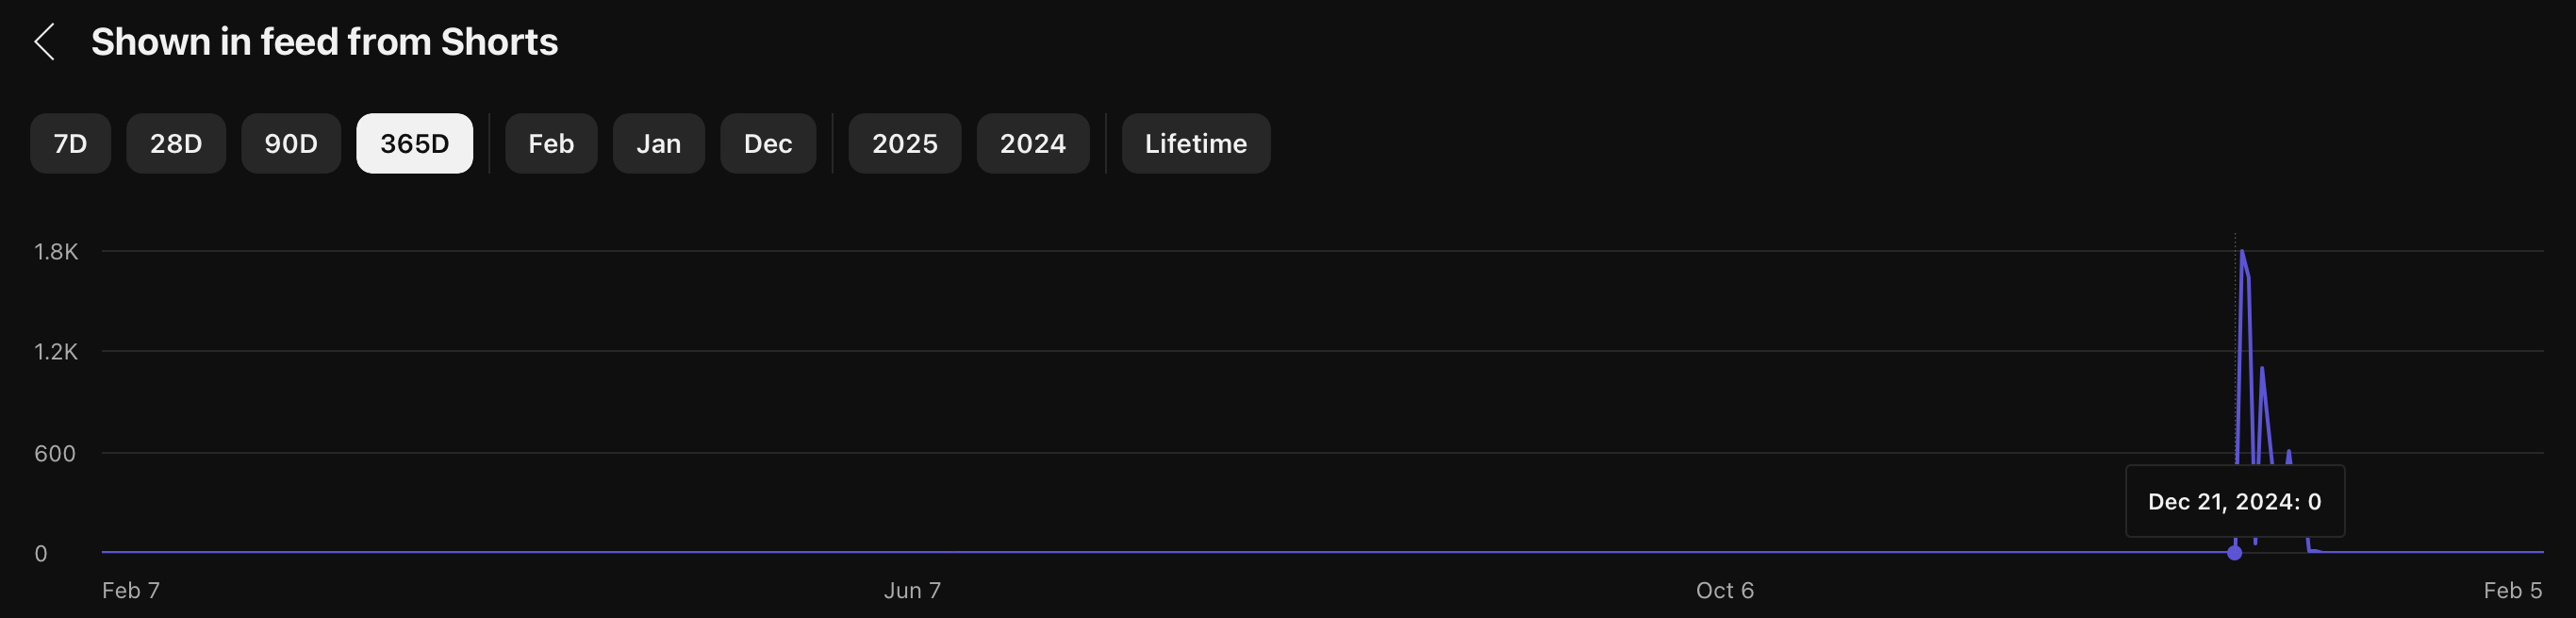Click the highlighted Dec 21 data point
The image size is (2576, 618).
[x=2234, y=553]
